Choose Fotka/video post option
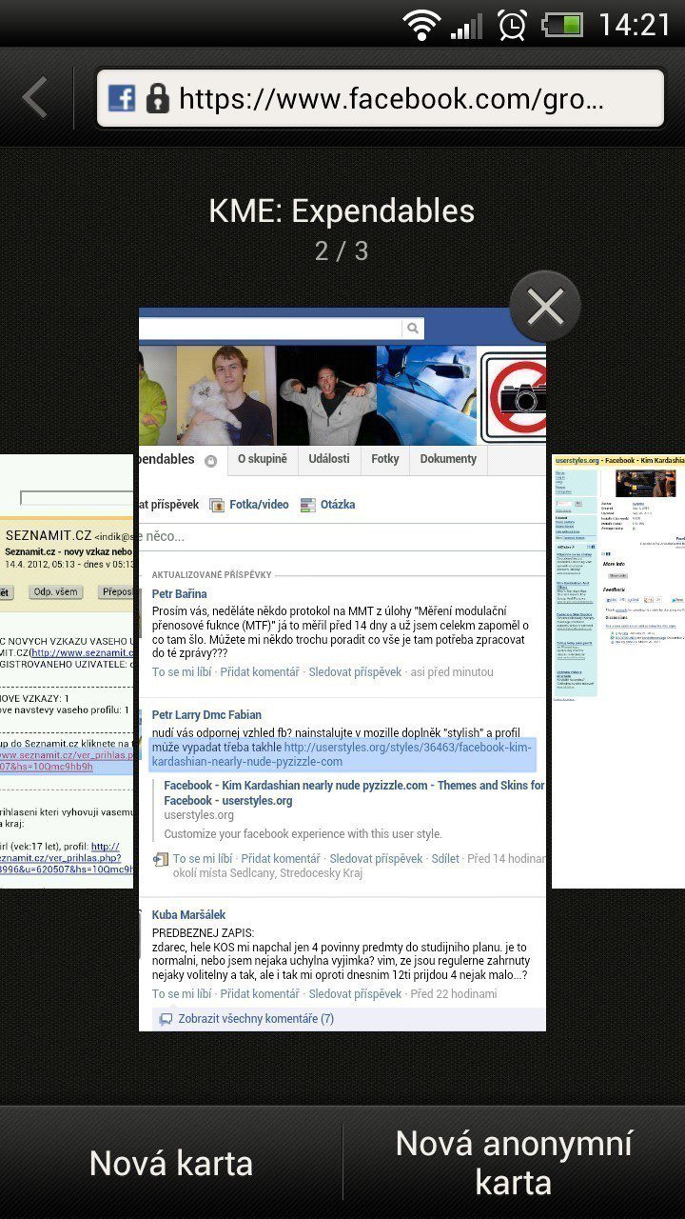This screenshot has width=685, height=1219. 259,505
